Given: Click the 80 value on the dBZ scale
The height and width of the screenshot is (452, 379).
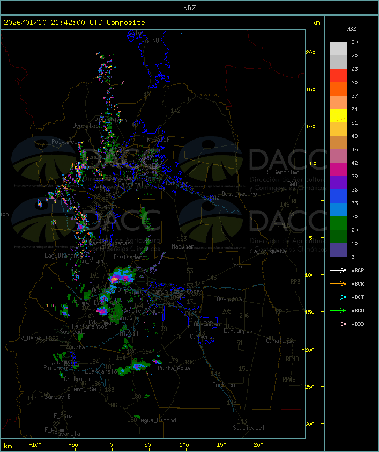Looking at the screenshot, I should 354,42.
